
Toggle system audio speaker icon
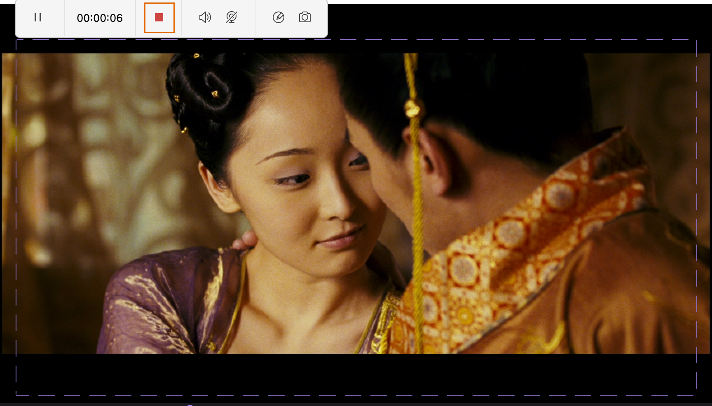tap(205, 17)
